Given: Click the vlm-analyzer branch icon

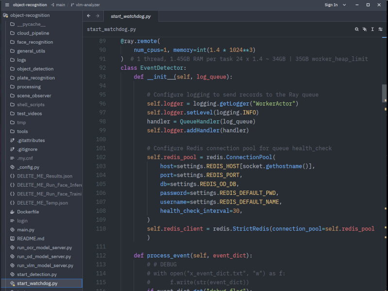Looking at the screenshot, I should 72,5.
